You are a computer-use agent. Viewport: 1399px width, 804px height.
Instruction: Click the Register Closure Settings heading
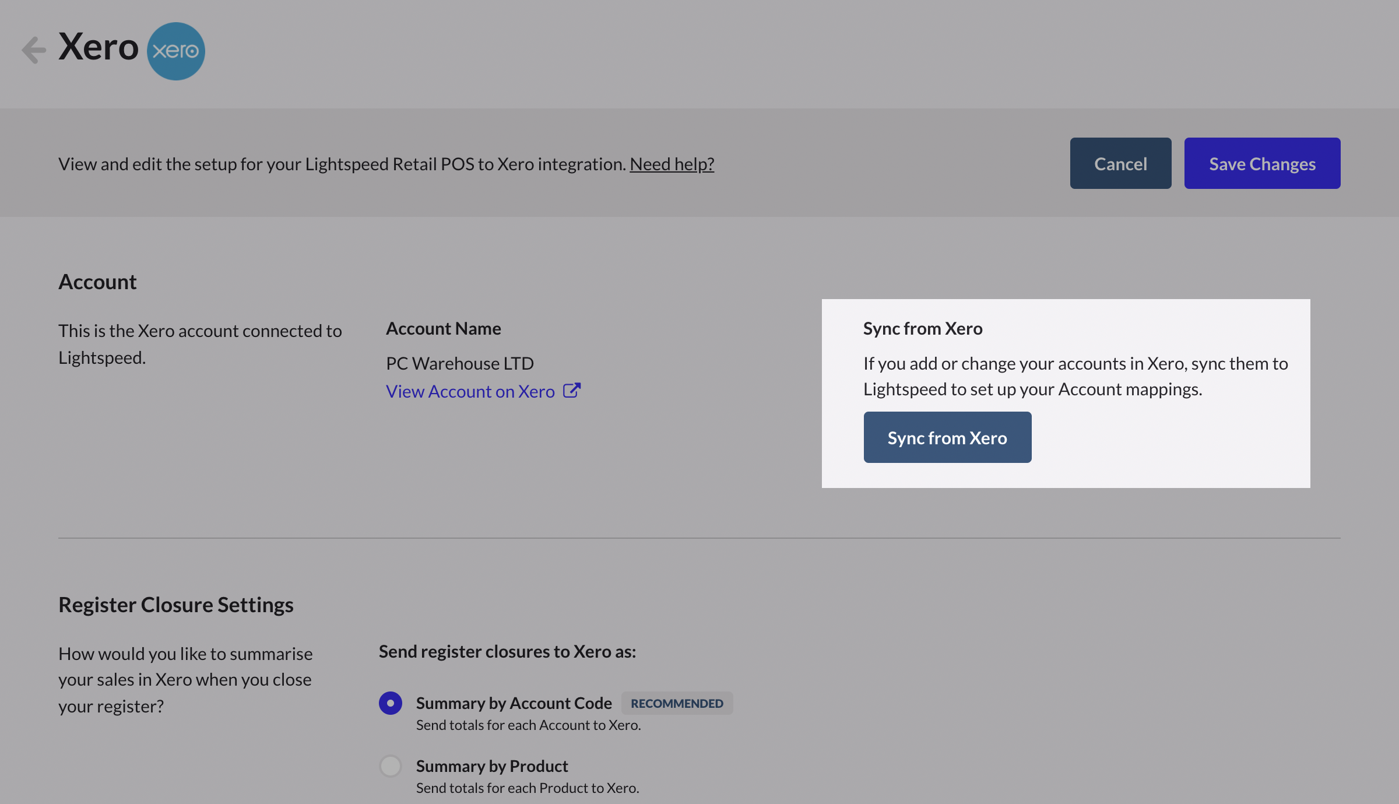click(176, 605)
